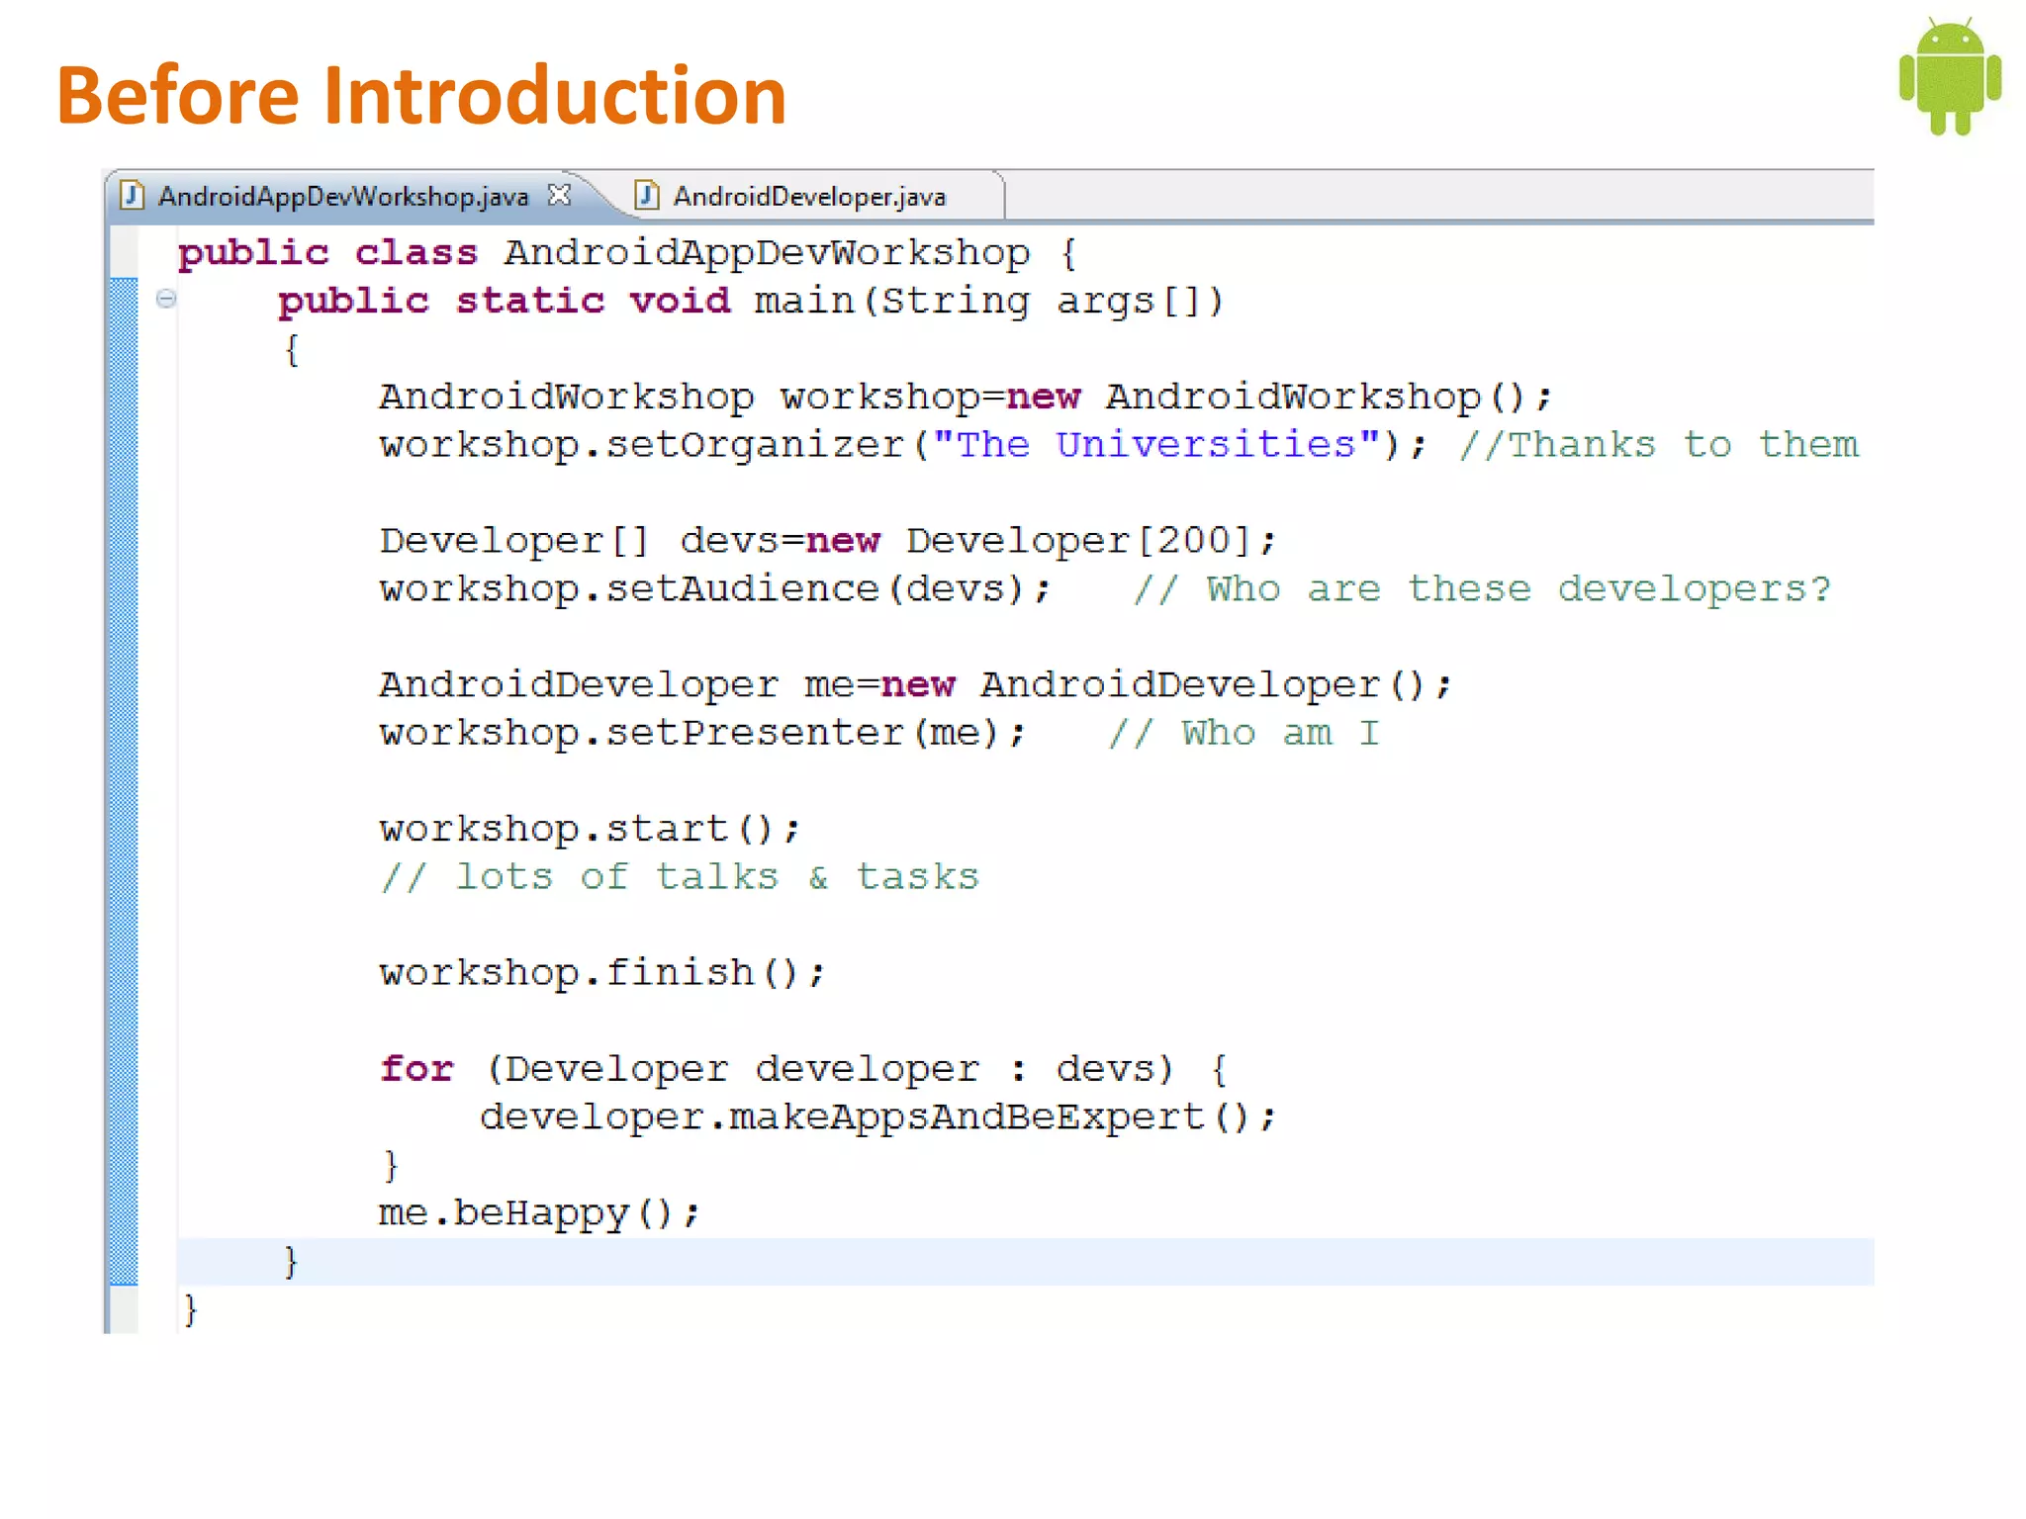
Task: Click the workshop.finish() call
Action: [601, 973]
